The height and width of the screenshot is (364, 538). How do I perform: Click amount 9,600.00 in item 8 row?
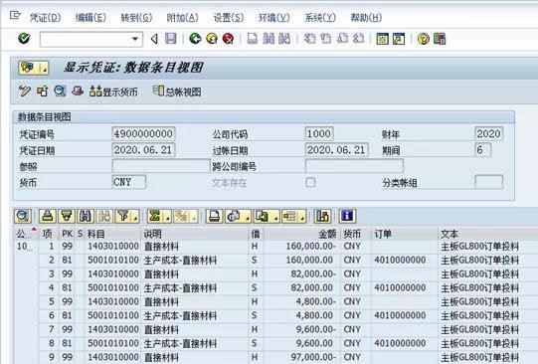click(x=314, y=343)
